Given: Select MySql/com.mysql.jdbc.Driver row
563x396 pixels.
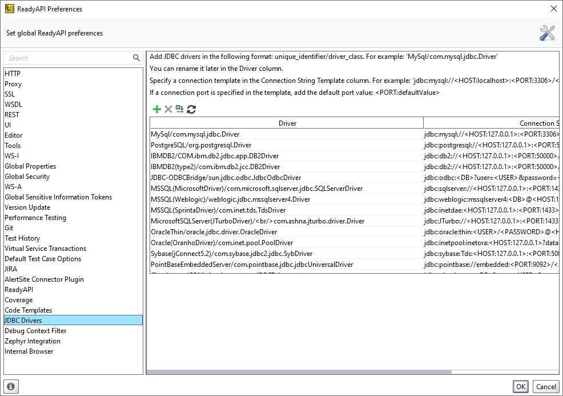Looking at the screenshot, I should coord(287,134).
